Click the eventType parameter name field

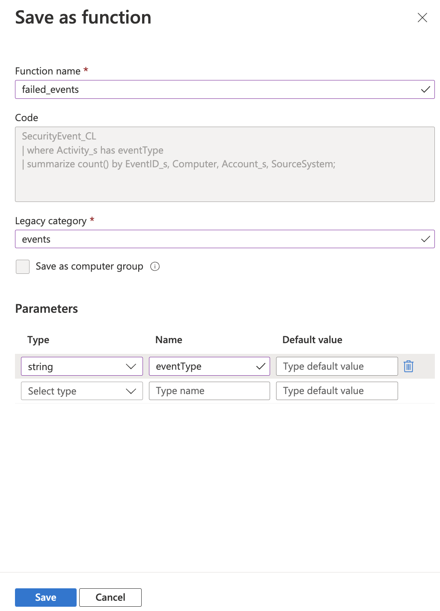click(201, 366)
